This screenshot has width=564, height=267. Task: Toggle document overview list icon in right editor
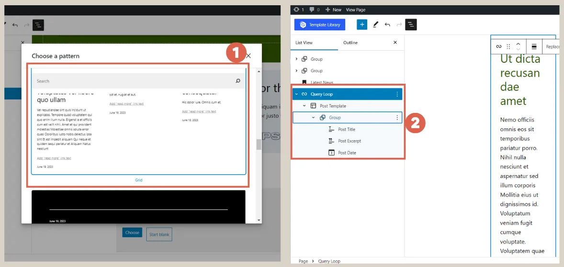click(411, 25)
